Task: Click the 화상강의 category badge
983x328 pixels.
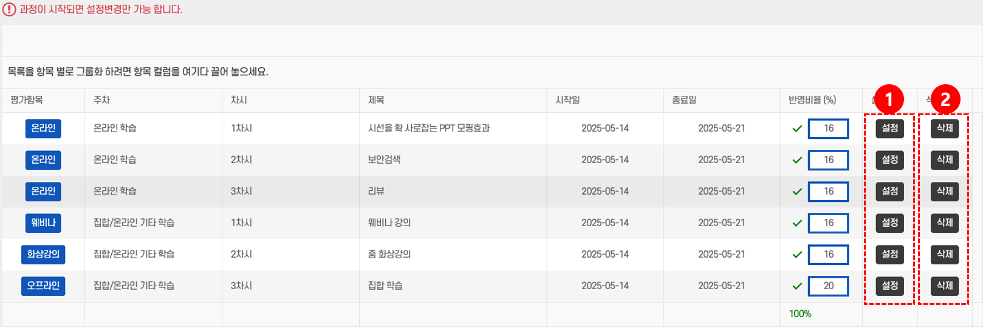Action: point(43,255)
